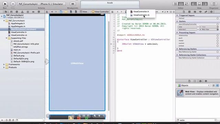
Task: Collapse the Outlets section
Action: coord(177,21)
